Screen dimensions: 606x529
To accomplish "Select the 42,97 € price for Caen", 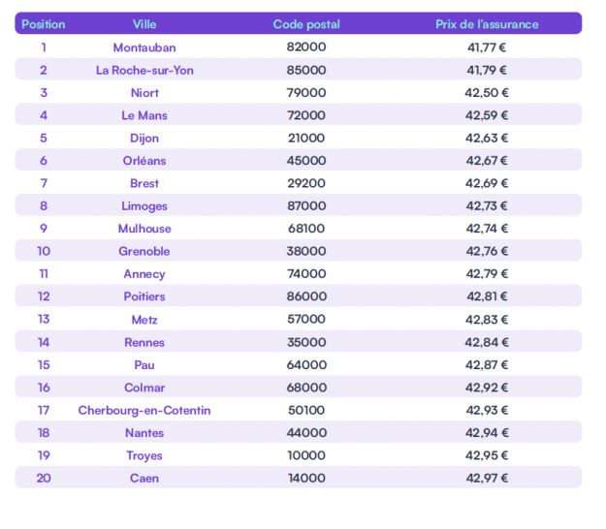I will point(487,478).
